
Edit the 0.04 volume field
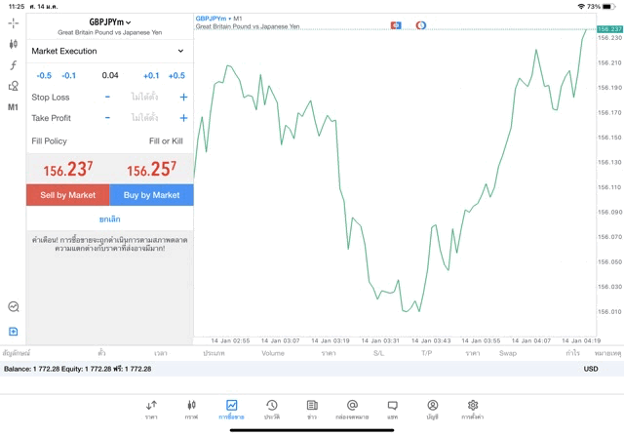pyautogui.click(x=110, y=75)
